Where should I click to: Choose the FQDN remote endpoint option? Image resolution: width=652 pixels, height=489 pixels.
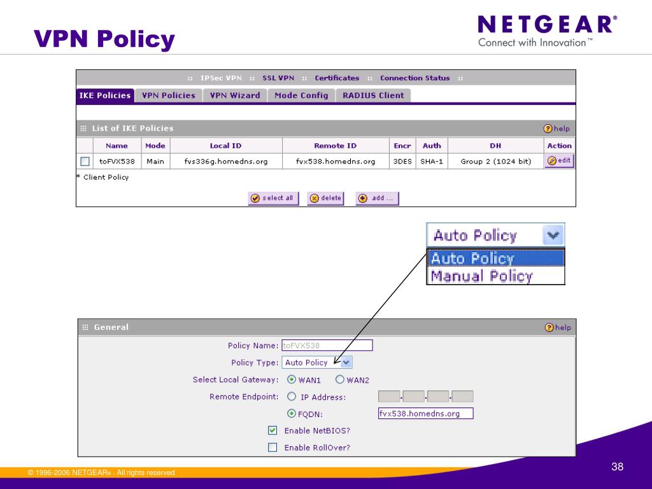[292, 414]
